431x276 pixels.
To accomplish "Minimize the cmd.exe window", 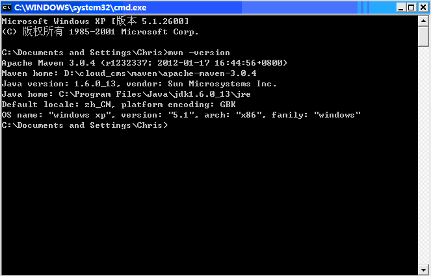I will tap(400, 6).
